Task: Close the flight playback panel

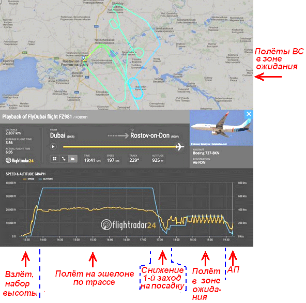Action: click(249, 114)
